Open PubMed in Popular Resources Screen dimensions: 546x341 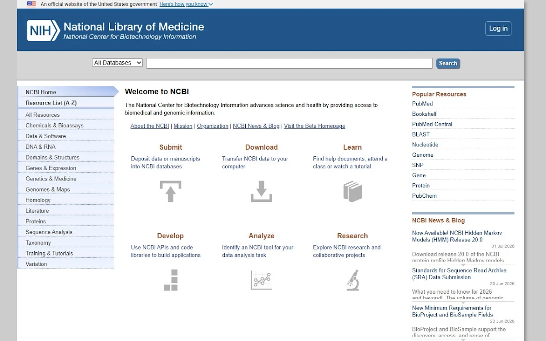pos(422,104)
